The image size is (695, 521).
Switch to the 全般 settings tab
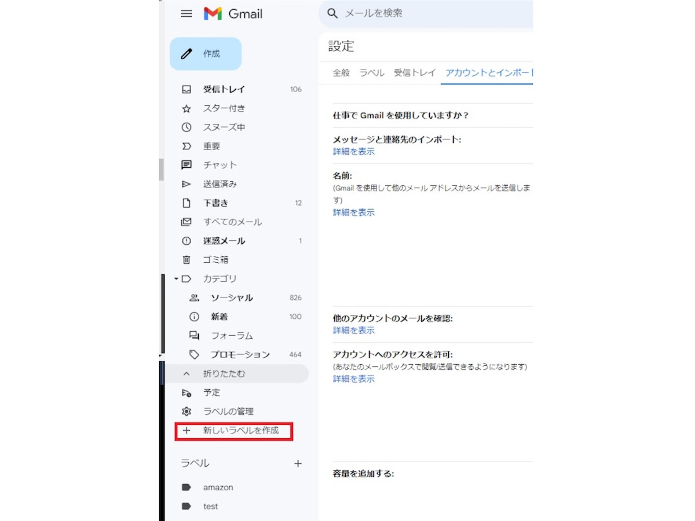point(341,73)
